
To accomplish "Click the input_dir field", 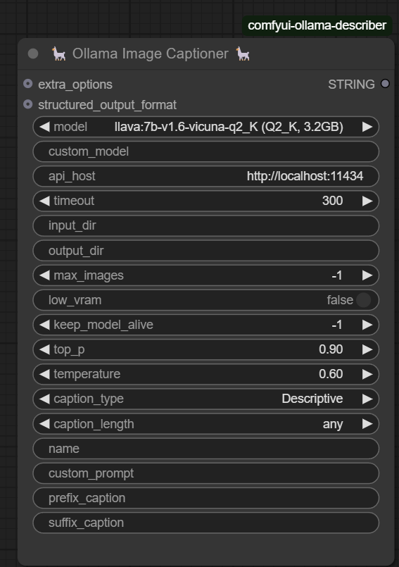I will click(206, 225).
